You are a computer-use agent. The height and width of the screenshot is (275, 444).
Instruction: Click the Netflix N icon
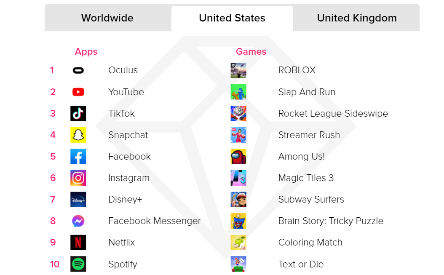click(x=78, y=243)
